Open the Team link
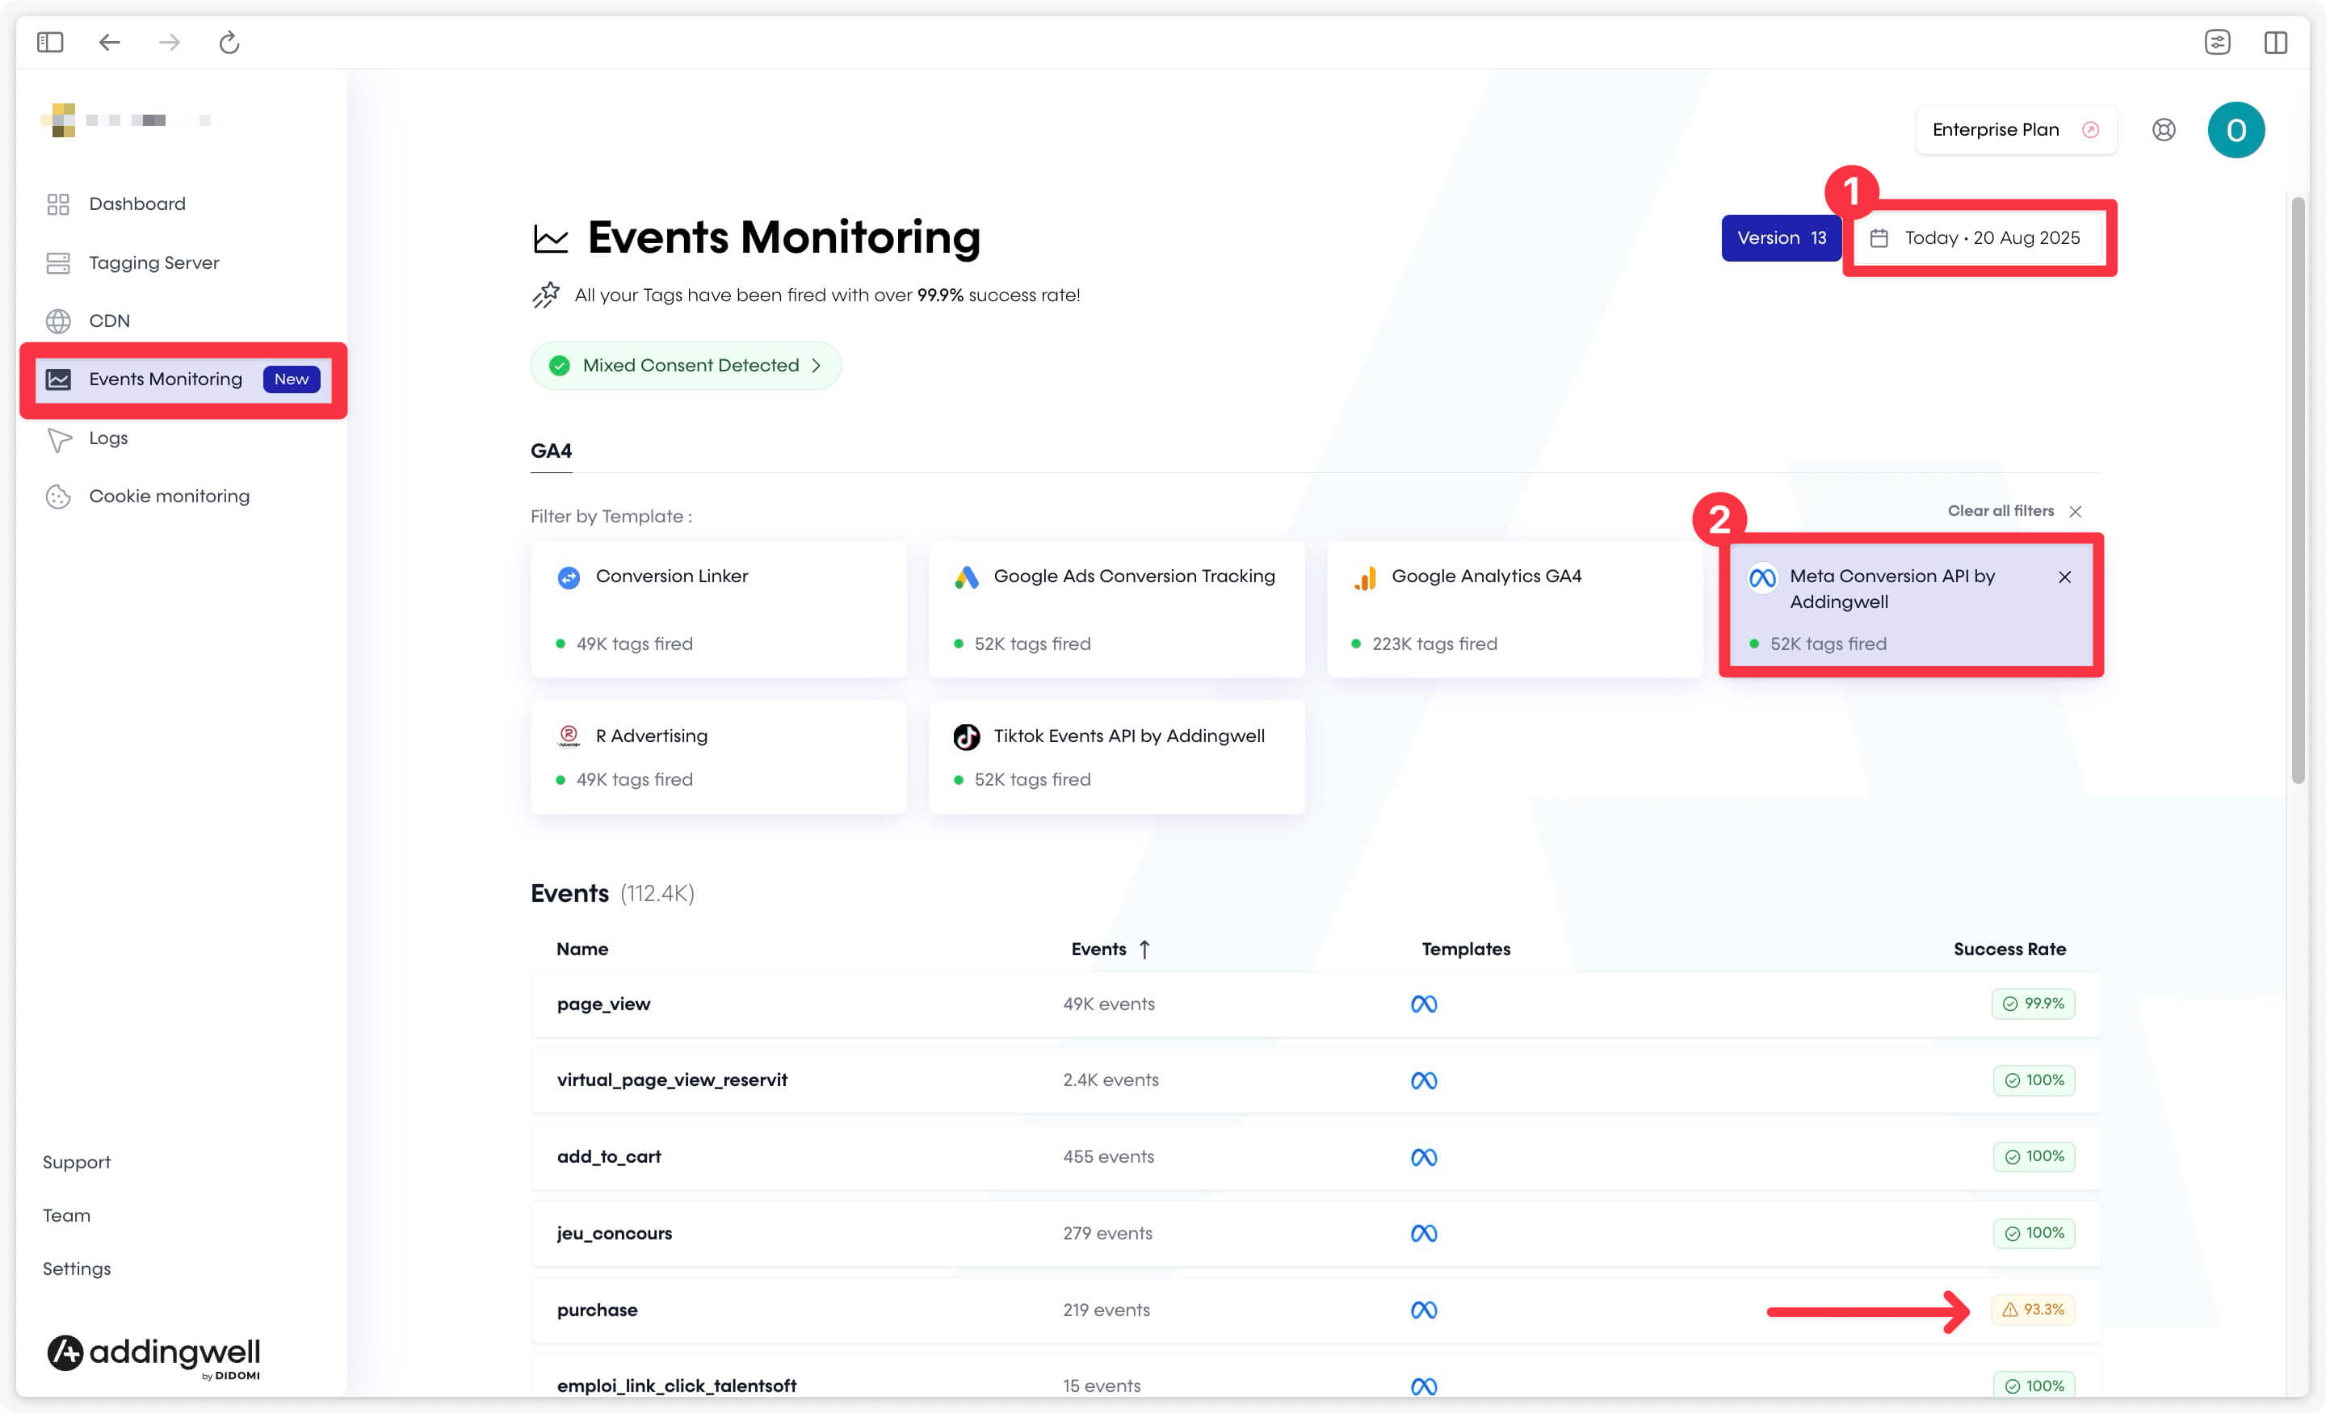The width and height of the screenshot is (2326, 1413). click(x=66, y=1215)
